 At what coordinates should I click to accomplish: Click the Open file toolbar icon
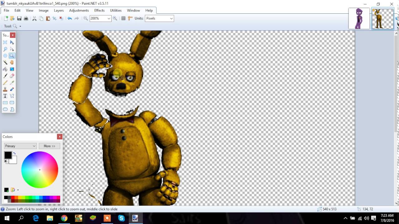pos(12,18)
